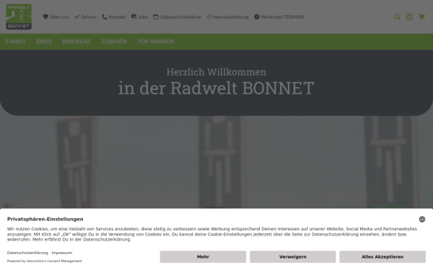Open the Über uns link

[x=56, y=17]
